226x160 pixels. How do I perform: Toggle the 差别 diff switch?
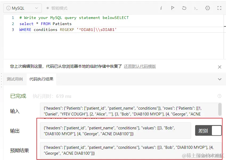(208, 131)
